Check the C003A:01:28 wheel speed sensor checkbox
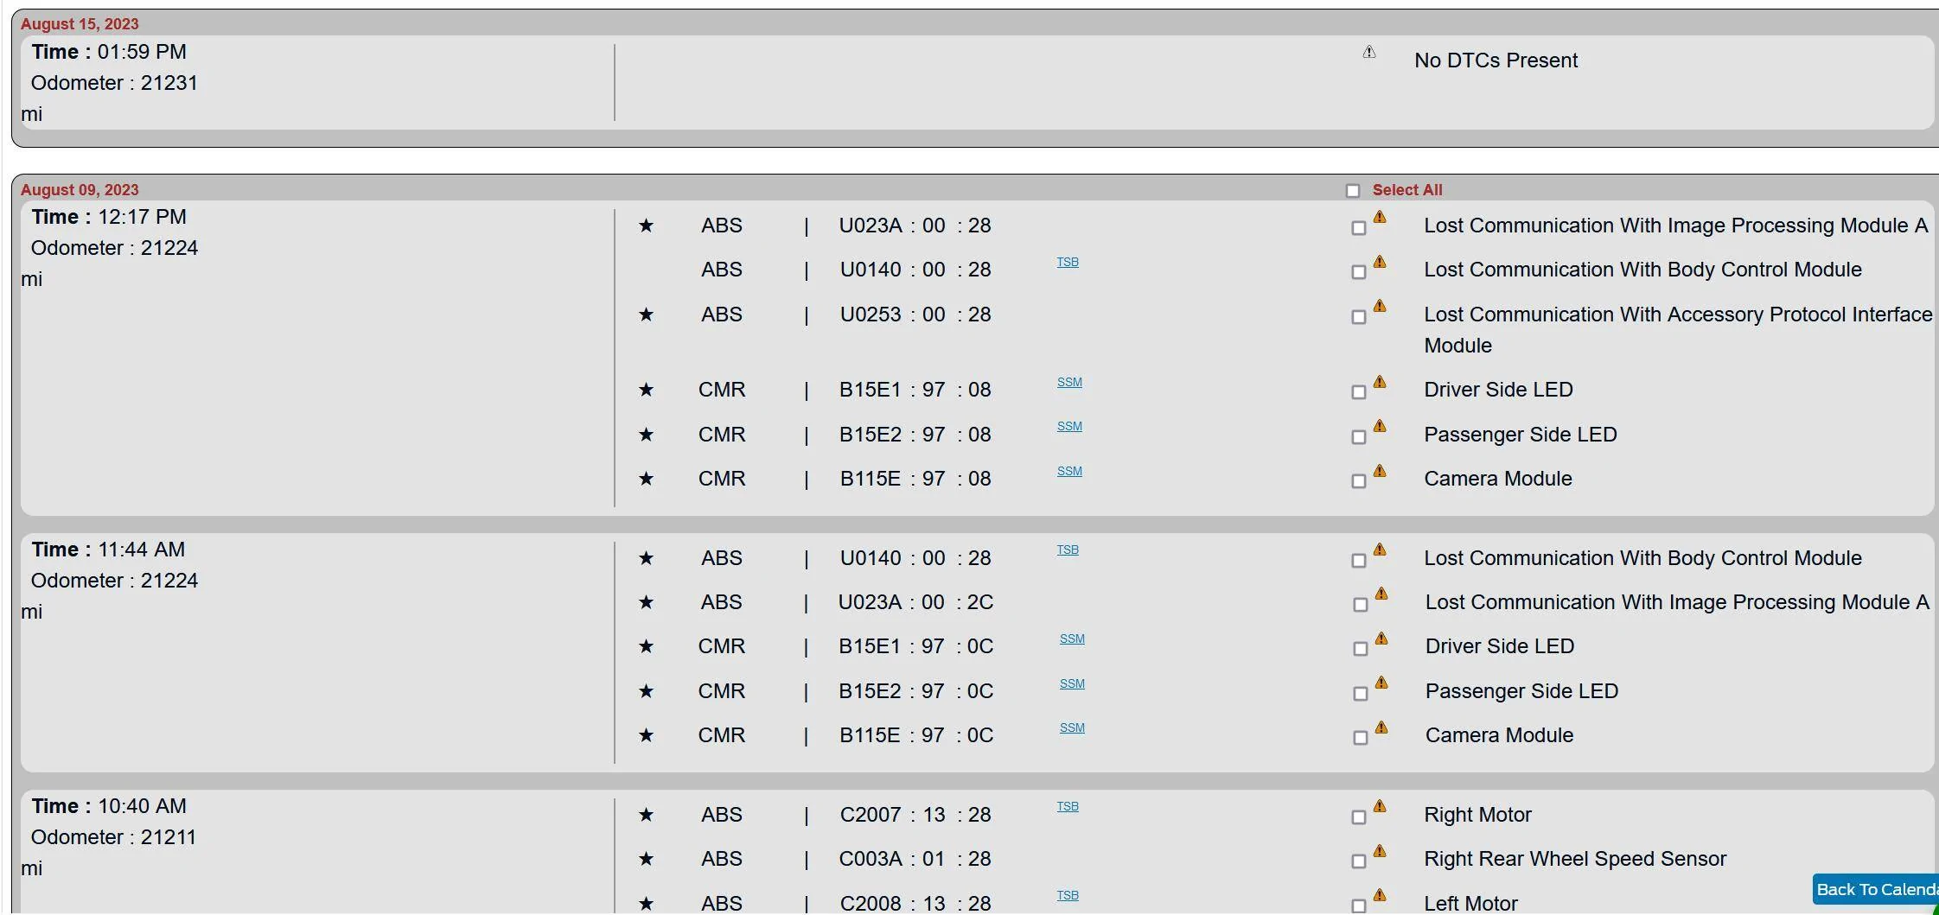Image resolution: width=1939 pixels, height=915 pixels. [1358, 861]
